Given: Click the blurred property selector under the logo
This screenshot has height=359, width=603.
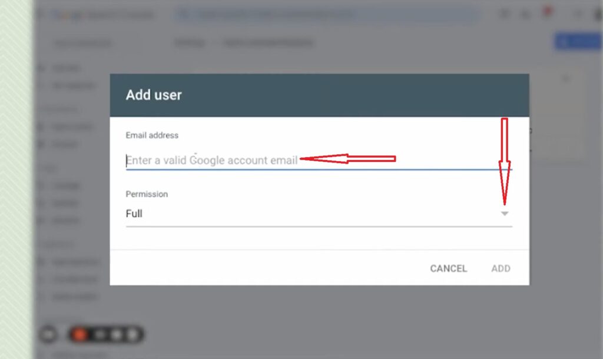Looking at the screenshot, I should (82, 44).
